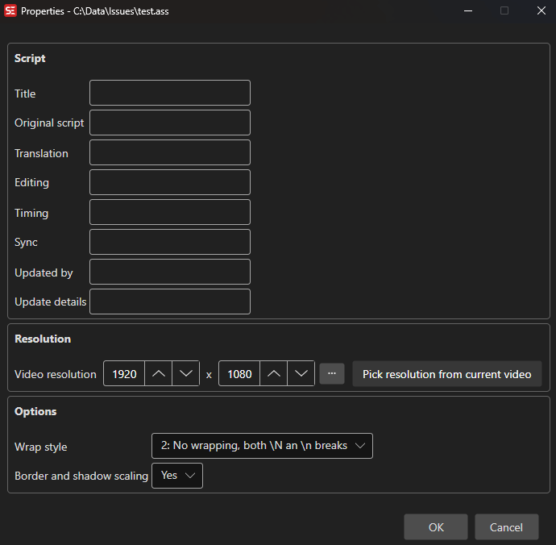Click the Options section heading

click(35, 411)
